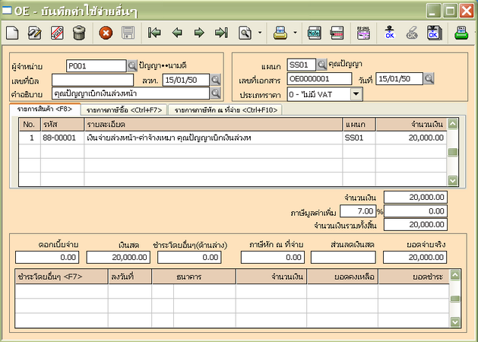Click the edit record pencil icon

[x=34, y=33]
